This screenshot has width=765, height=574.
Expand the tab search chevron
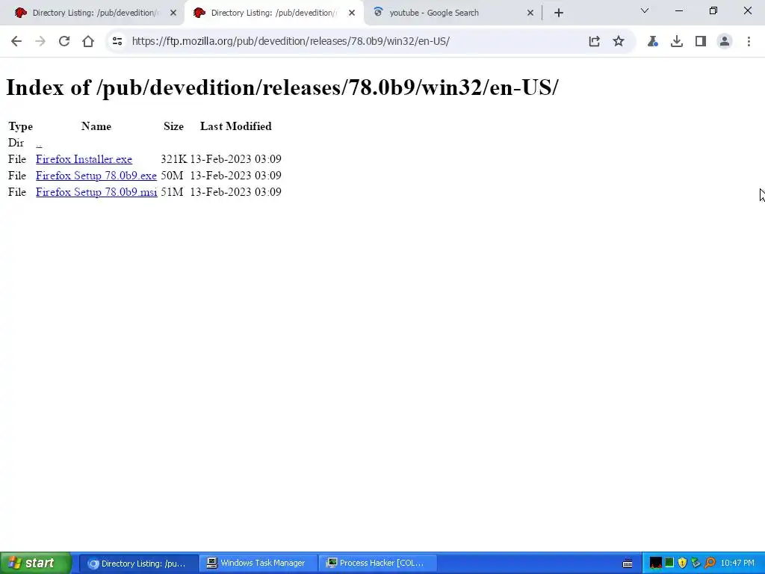coord(645,10)
